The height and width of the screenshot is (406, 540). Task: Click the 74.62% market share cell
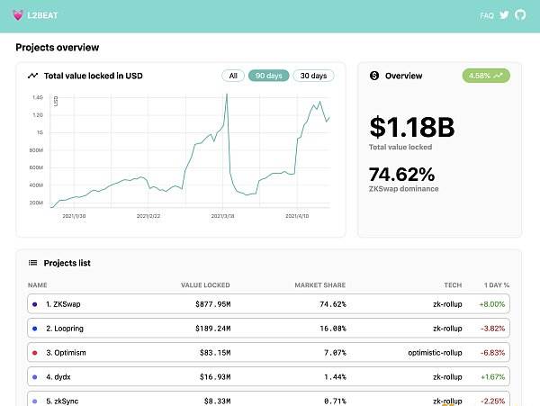coord(333,304)
